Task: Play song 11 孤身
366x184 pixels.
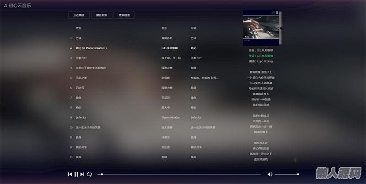Action: pyautogui.click(x=79, y=137)
